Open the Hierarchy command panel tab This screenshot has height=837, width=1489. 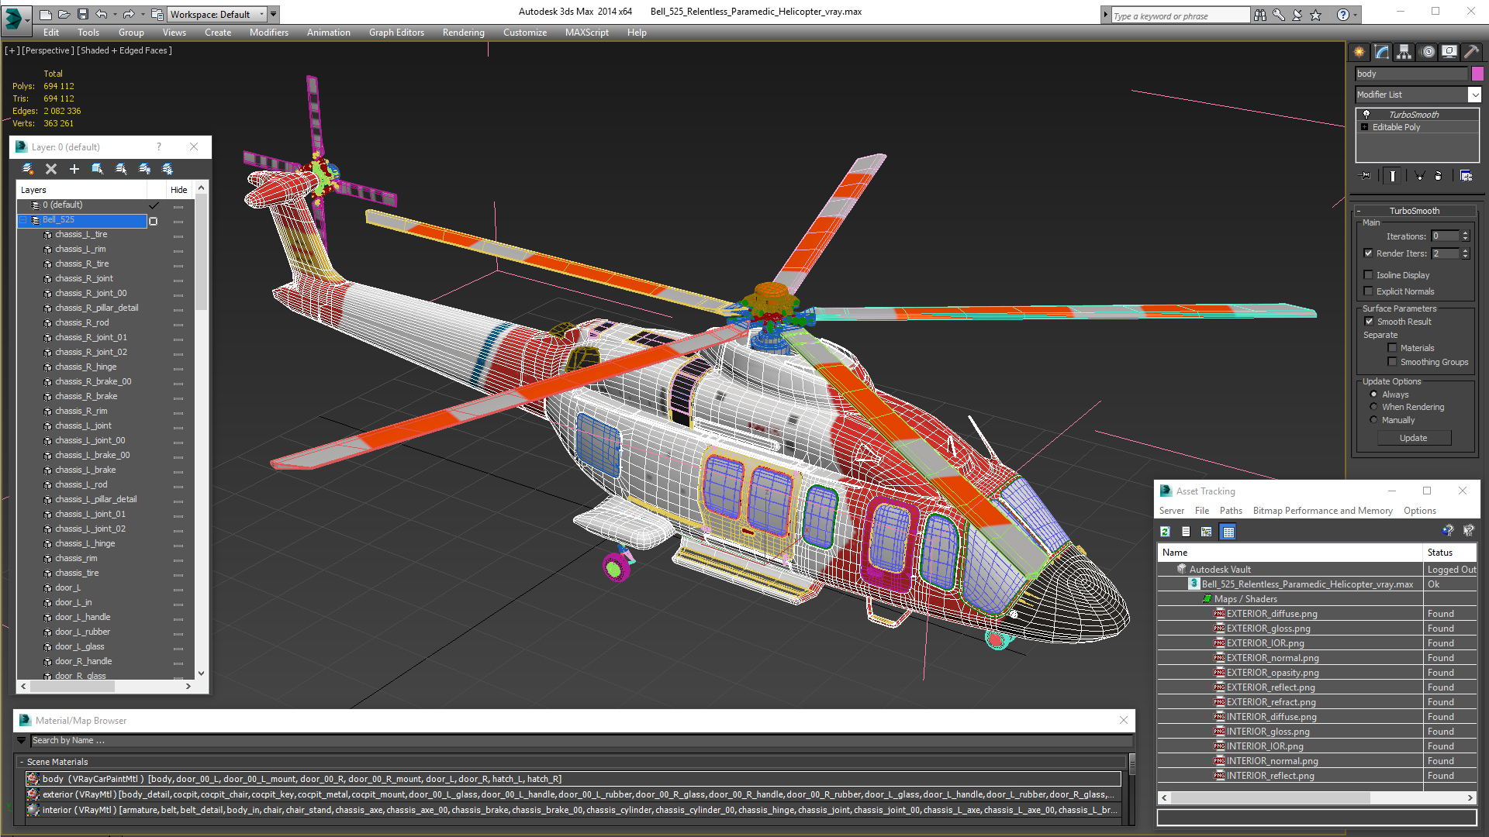1404,52
